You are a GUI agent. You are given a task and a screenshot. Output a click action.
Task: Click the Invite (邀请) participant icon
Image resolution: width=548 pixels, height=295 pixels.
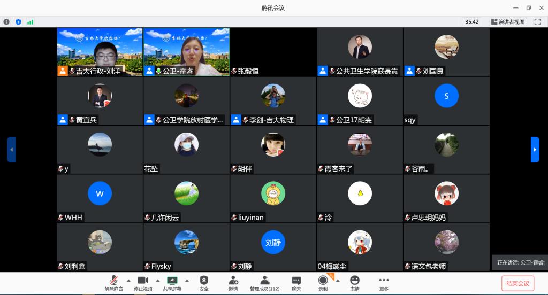pos(233,281)
